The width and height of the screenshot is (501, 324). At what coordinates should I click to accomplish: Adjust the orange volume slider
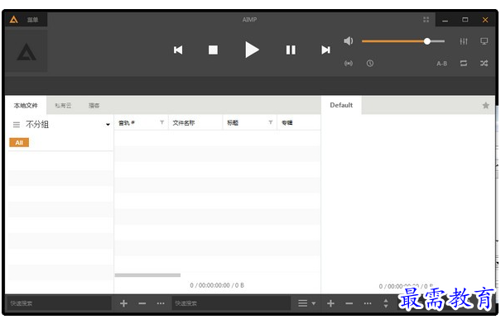[403, 41]
